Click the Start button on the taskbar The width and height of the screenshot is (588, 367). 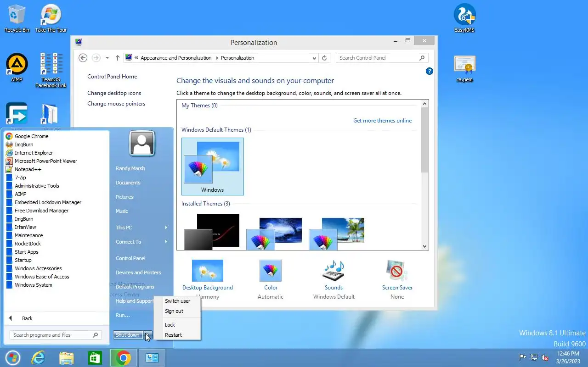tap(12, 358)
